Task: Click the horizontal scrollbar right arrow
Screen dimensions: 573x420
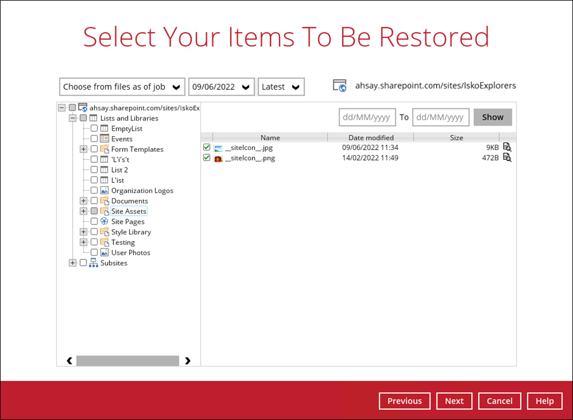Action: (188, 361)
